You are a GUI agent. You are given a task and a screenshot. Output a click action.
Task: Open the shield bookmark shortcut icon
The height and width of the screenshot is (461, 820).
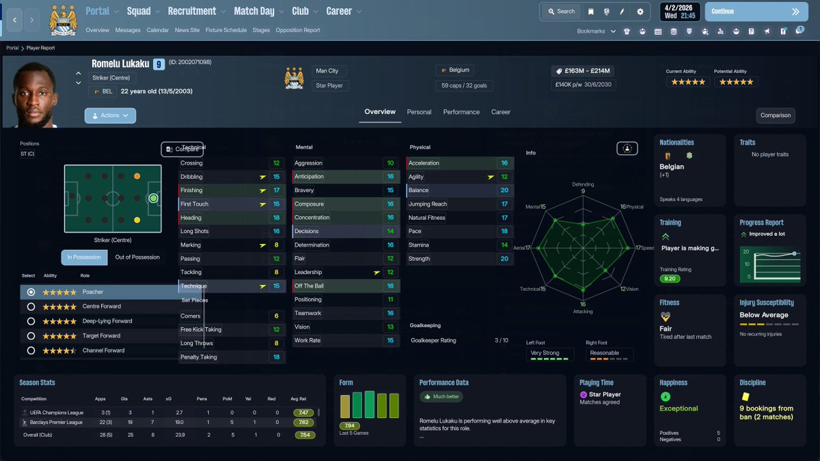(689, 31)
